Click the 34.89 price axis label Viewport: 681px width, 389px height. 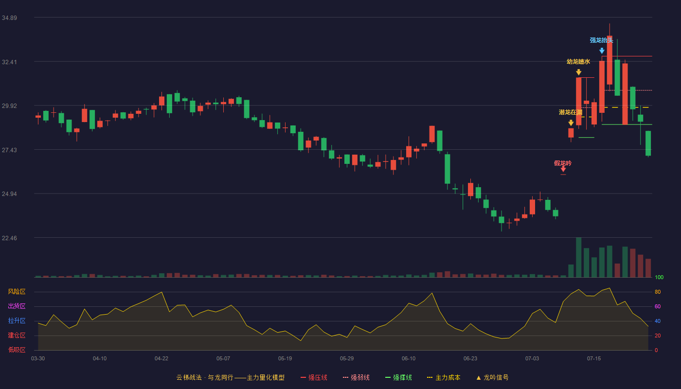pyautogui.click(x=9, y=18)
